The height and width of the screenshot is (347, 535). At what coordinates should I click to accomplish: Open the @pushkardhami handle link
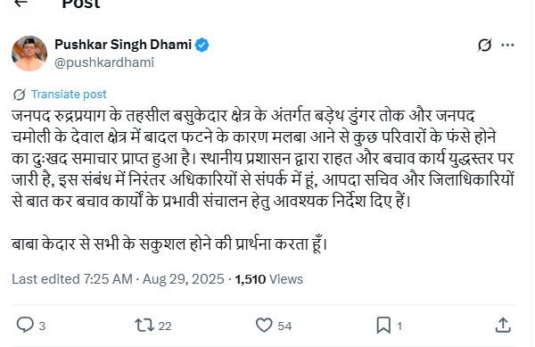pyautogui.click(x=104, y=62)
